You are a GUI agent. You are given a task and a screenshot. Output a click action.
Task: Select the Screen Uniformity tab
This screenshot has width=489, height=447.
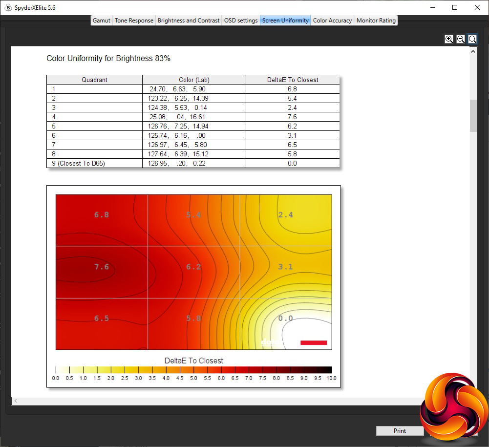(285, 21)
